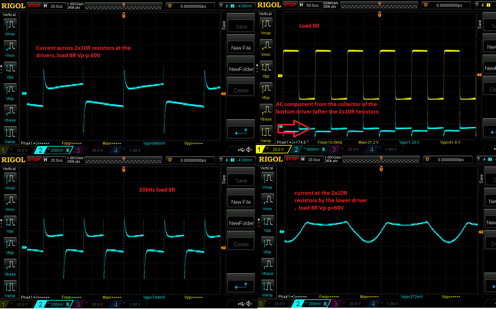
Task: Toggle the speaker mute icon in the Vpp=840mV capture
Action: (x=249, y=150)
